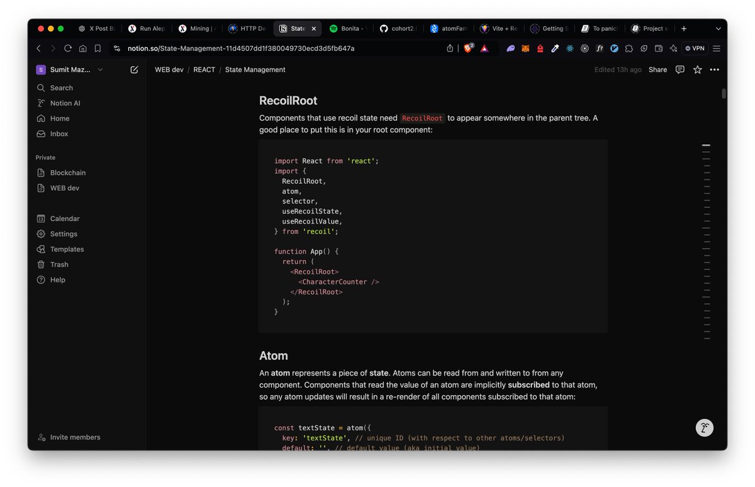Open the MetaMask extension
The height and width of the screenshot is (487, 755).
pos(525,48)
